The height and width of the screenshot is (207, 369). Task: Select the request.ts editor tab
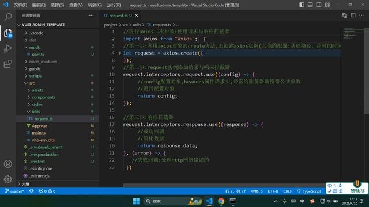tap(118, 16)
